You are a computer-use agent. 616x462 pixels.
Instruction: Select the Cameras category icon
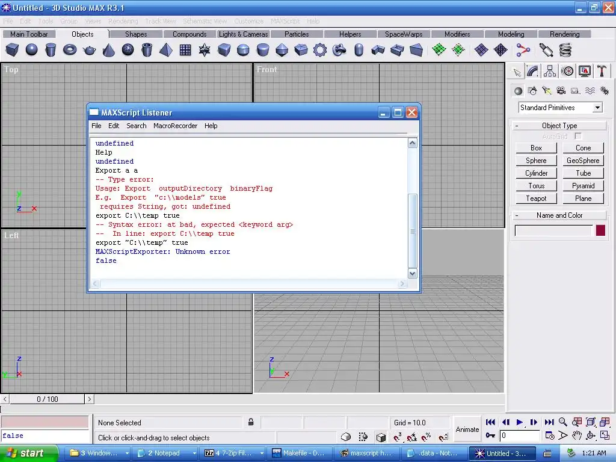[x=561, y=91]
